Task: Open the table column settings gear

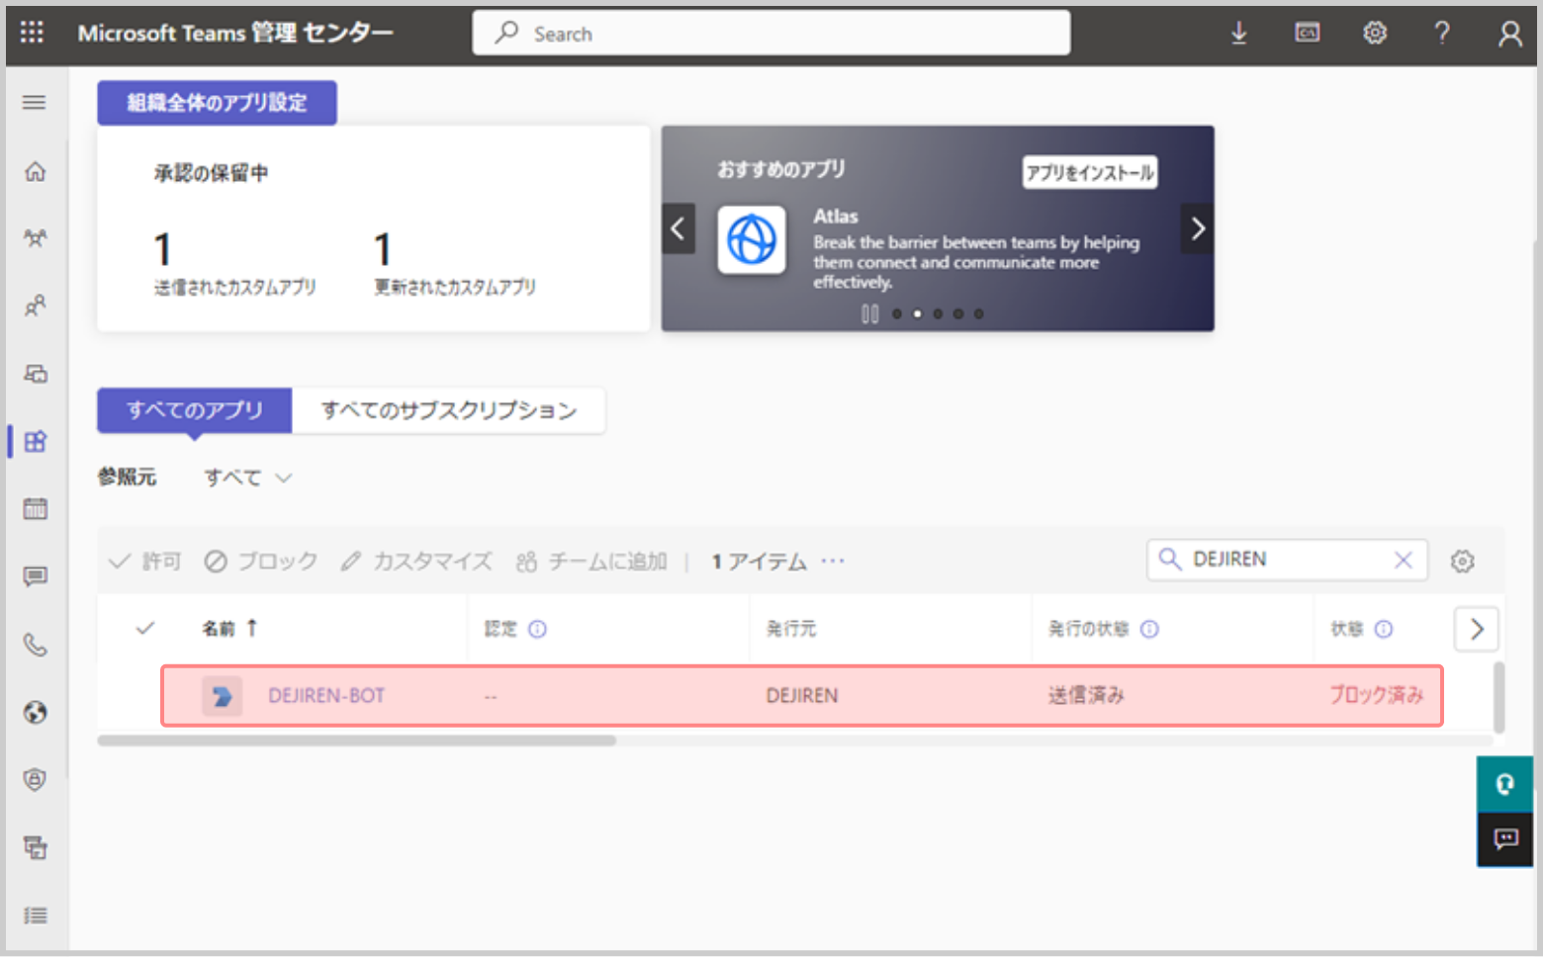Action: (1462, 562)
